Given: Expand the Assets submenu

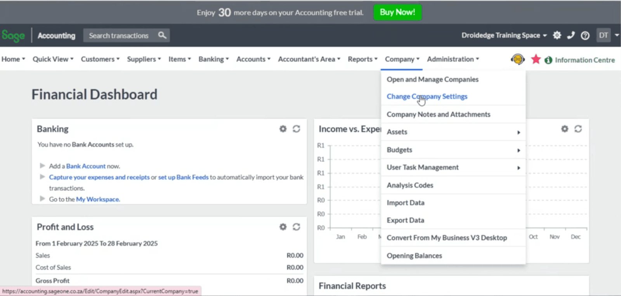Looking at the screenshot, I should pyautogui.click(x=453, y=132).
